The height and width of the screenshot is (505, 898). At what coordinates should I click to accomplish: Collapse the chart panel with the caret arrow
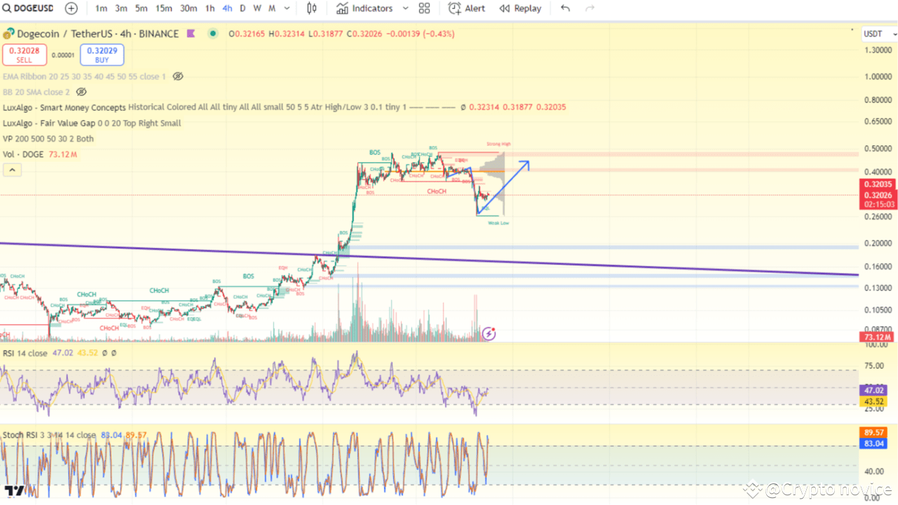[x=11, y=169]
